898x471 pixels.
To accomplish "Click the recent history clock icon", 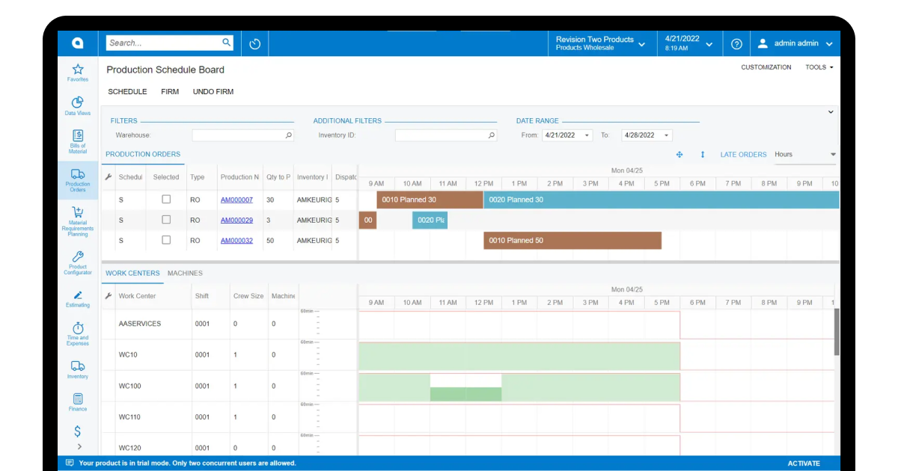I will 254,43.
